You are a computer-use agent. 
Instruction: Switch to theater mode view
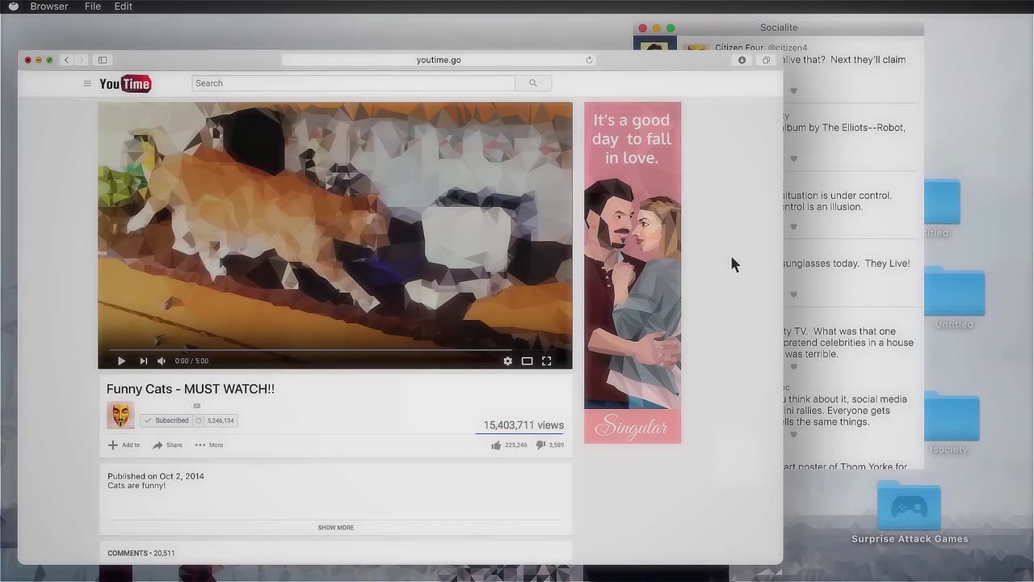pyautogui.click(x=527, y=361)
